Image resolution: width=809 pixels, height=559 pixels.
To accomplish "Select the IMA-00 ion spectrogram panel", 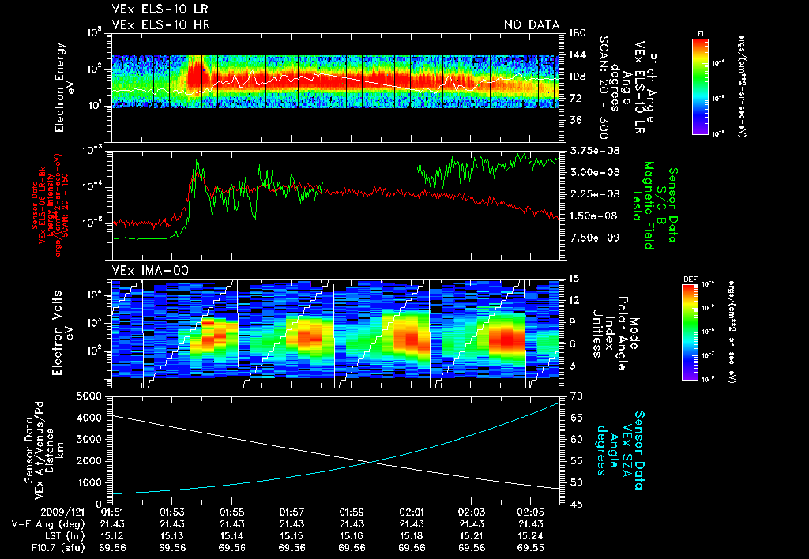I will 335,334.
